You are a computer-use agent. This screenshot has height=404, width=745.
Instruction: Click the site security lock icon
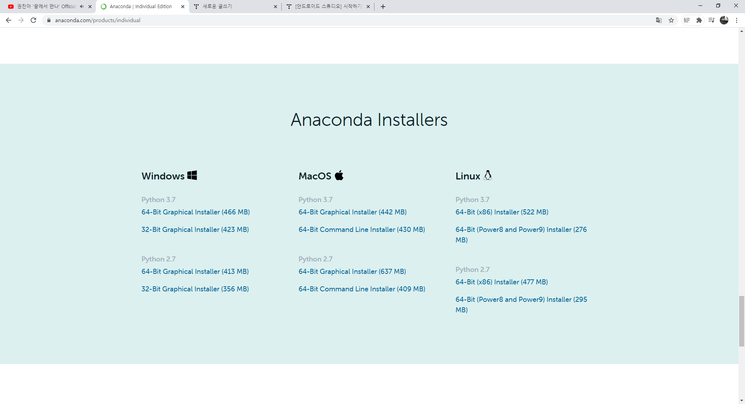pos(49,20)
